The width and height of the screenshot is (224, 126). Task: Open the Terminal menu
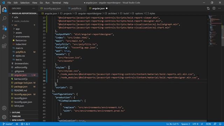pos(56,3)
